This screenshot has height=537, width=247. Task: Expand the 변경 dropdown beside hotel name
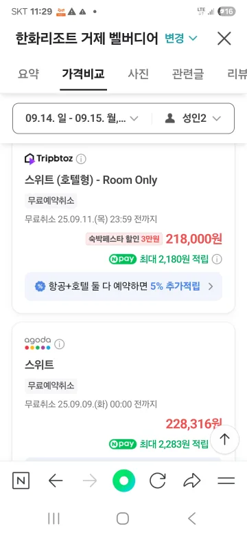[181, 38]
